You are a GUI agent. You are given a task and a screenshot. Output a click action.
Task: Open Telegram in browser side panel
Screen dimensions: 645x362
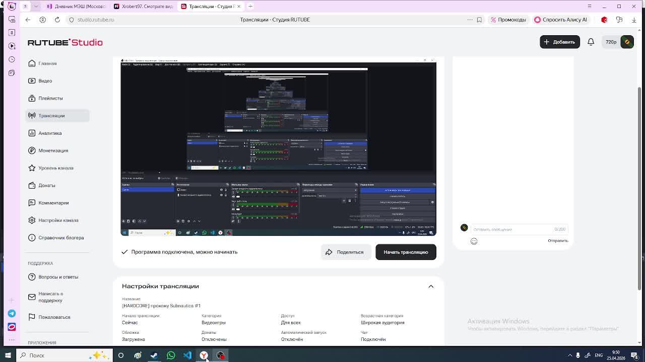pos(12,313)
